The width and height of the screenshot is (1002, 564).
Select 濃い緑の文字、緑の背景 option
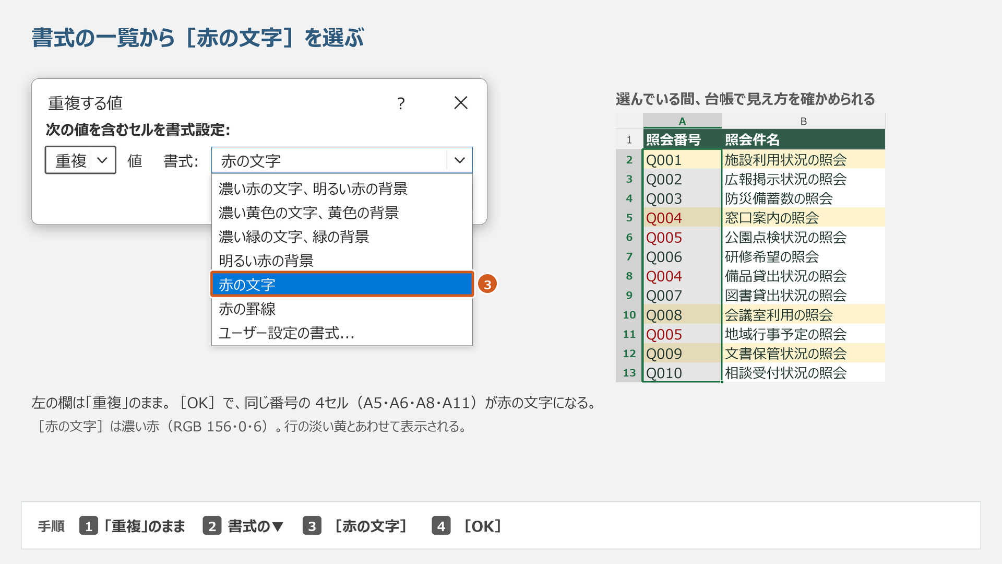click(x=342, y=237)
